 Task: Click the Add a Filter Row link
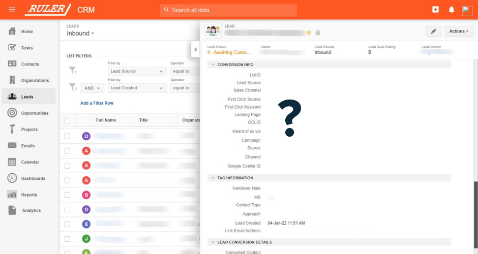97,103
